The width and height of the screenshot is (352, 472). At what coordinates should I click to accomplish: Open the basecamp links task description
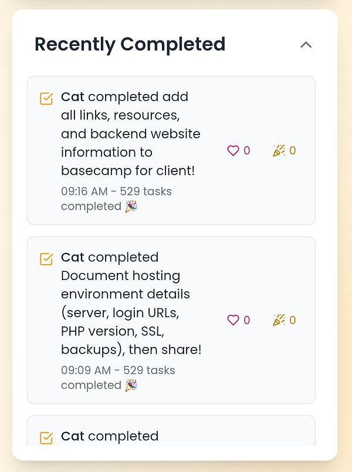click(x=130, y=133)
